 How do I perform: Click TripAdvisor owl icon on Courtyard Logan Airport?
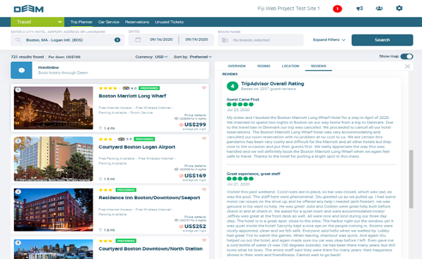(121, 139)
